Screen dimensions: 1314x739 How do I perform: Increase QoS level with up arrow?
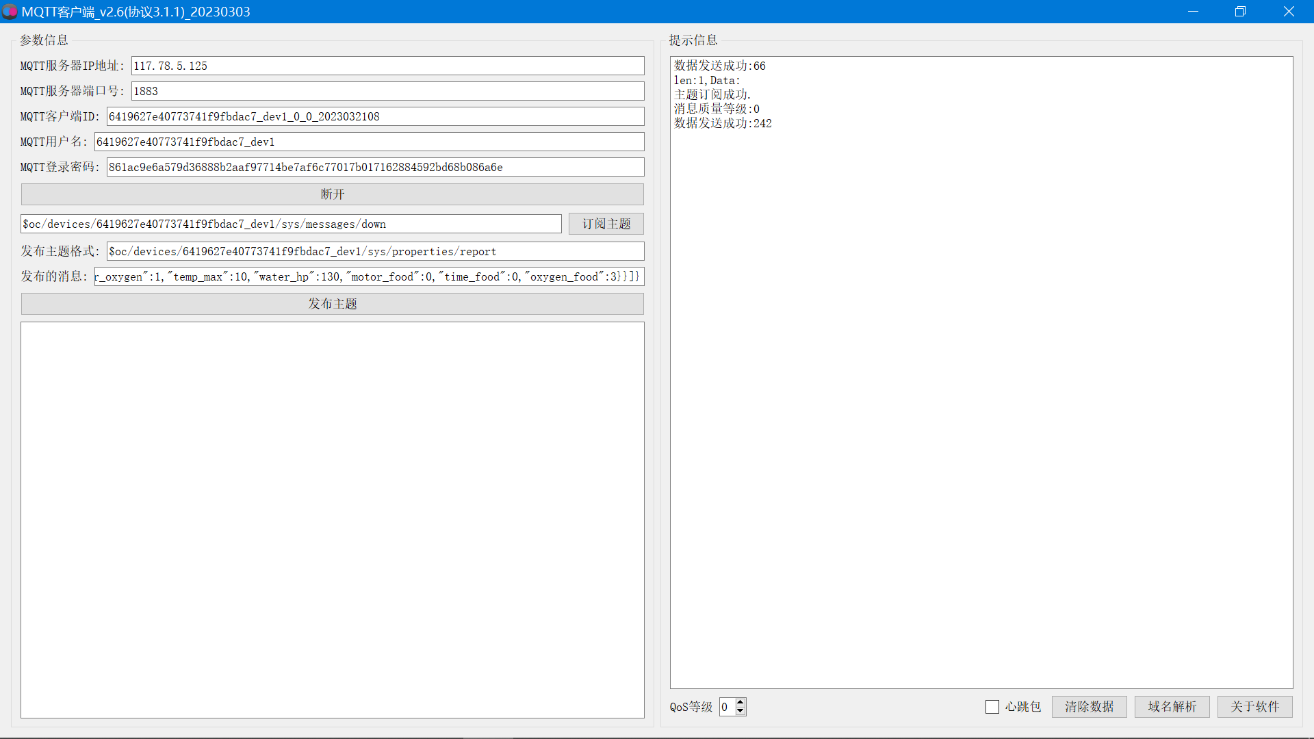tap(740, 702)
